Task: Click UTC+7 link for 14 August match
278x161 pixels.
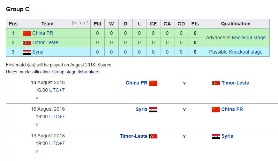Action: click(57, 90)
